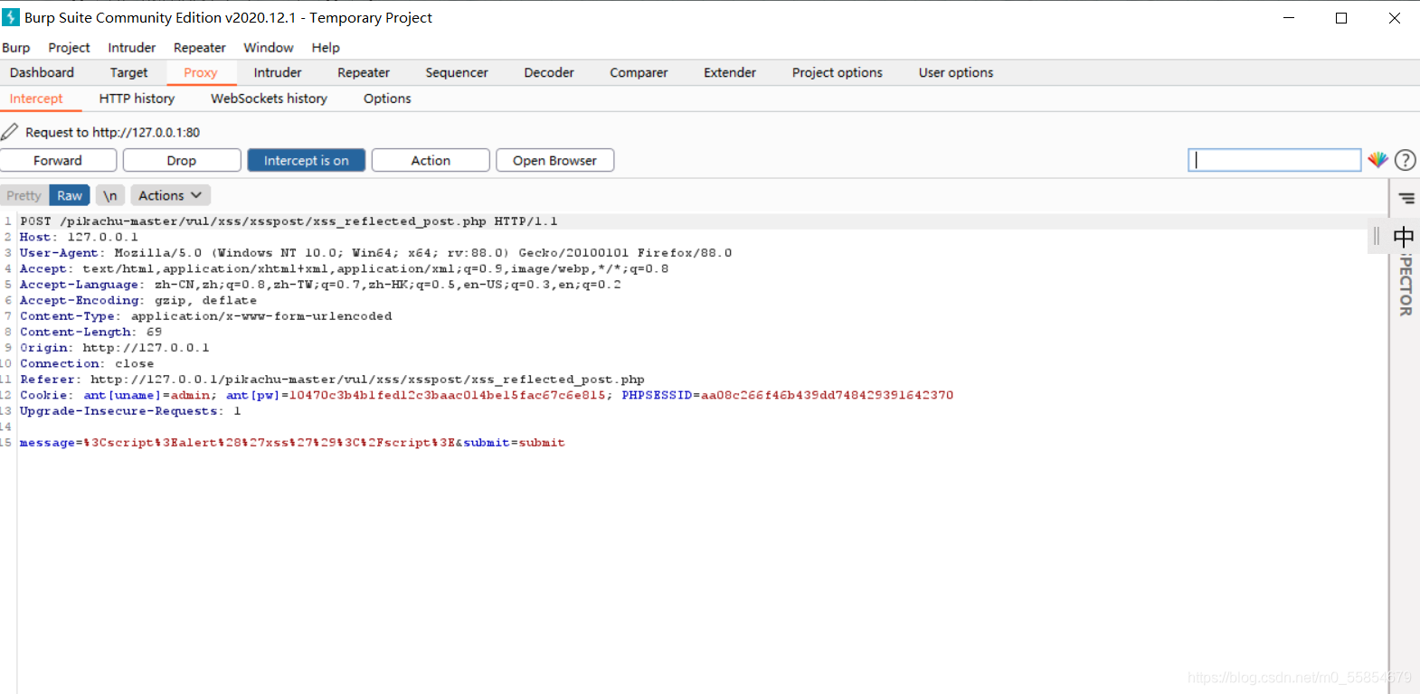
Task: Toggle the Intercept is on button
Action: pos(307,160)
